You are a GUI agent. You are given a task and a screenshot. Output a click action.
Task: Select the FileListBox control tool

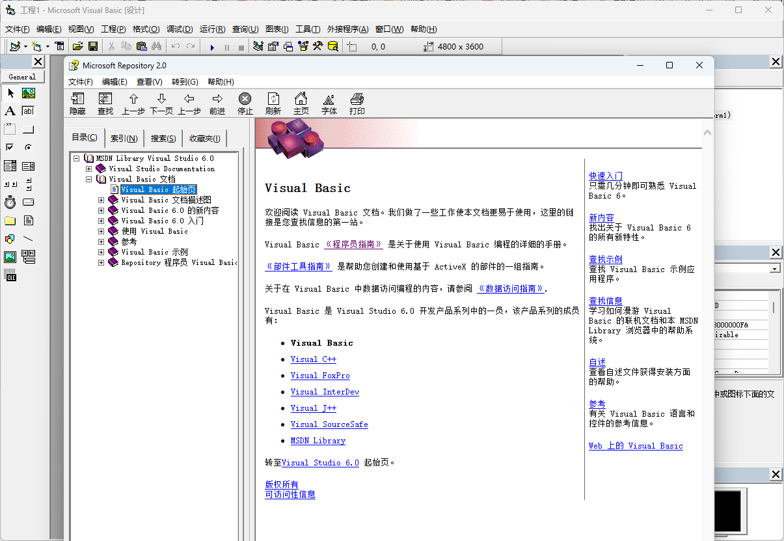pos(28,221)
